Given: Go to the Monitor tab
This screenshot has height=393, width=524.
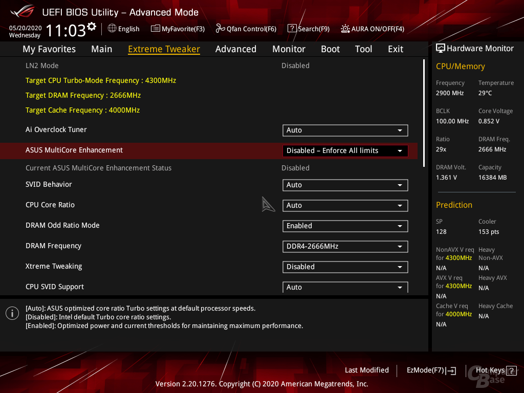Looking at the screenshot, I should [289, 49].
